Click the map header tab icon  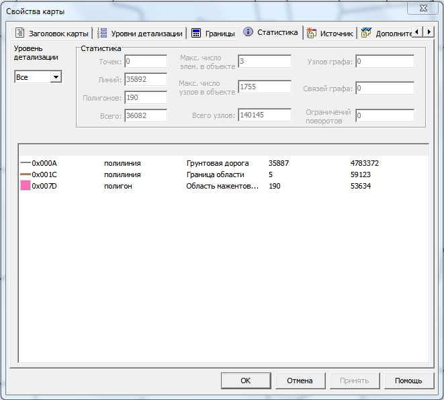[20, 33]
